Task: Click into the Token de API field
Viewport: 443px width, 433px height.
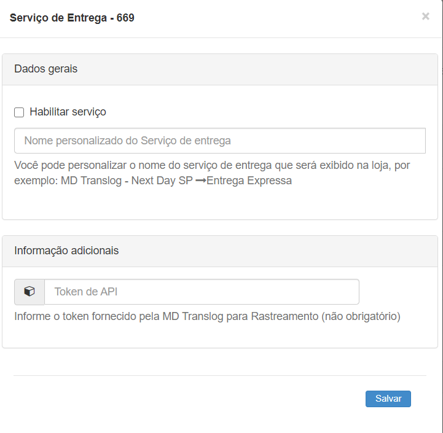Action: 202,292
